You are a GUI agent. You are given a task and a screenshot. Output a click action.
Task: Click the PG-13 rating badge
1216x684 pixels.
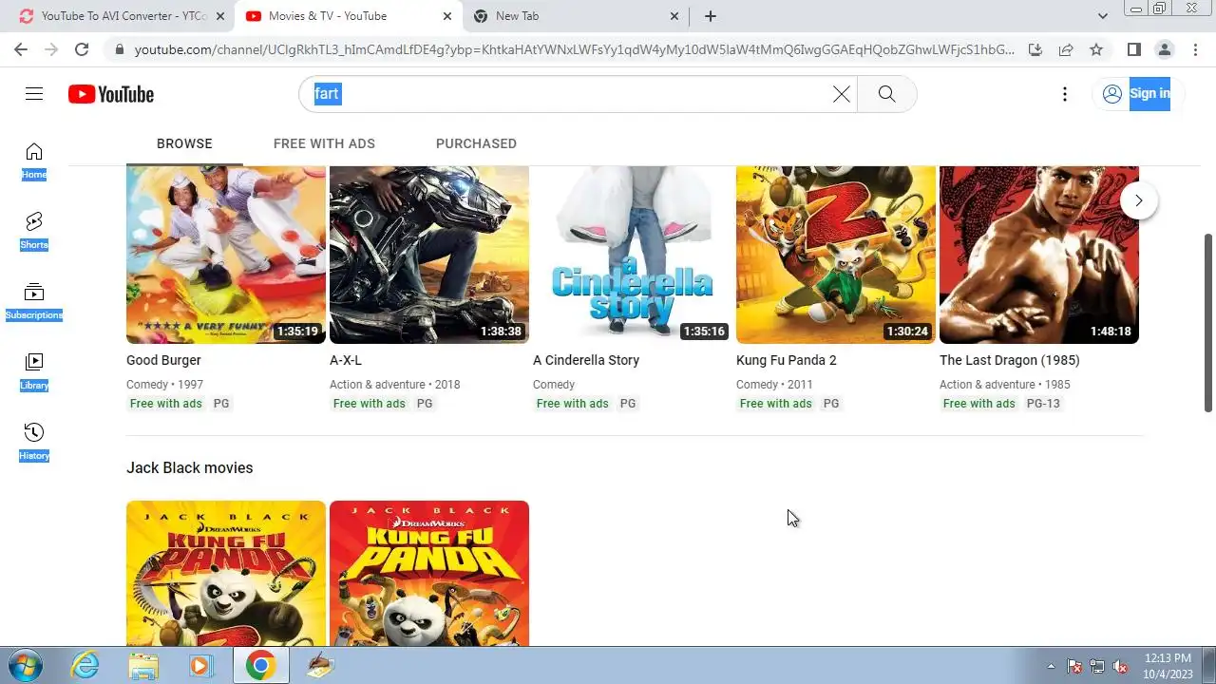tap(1043, 404)
